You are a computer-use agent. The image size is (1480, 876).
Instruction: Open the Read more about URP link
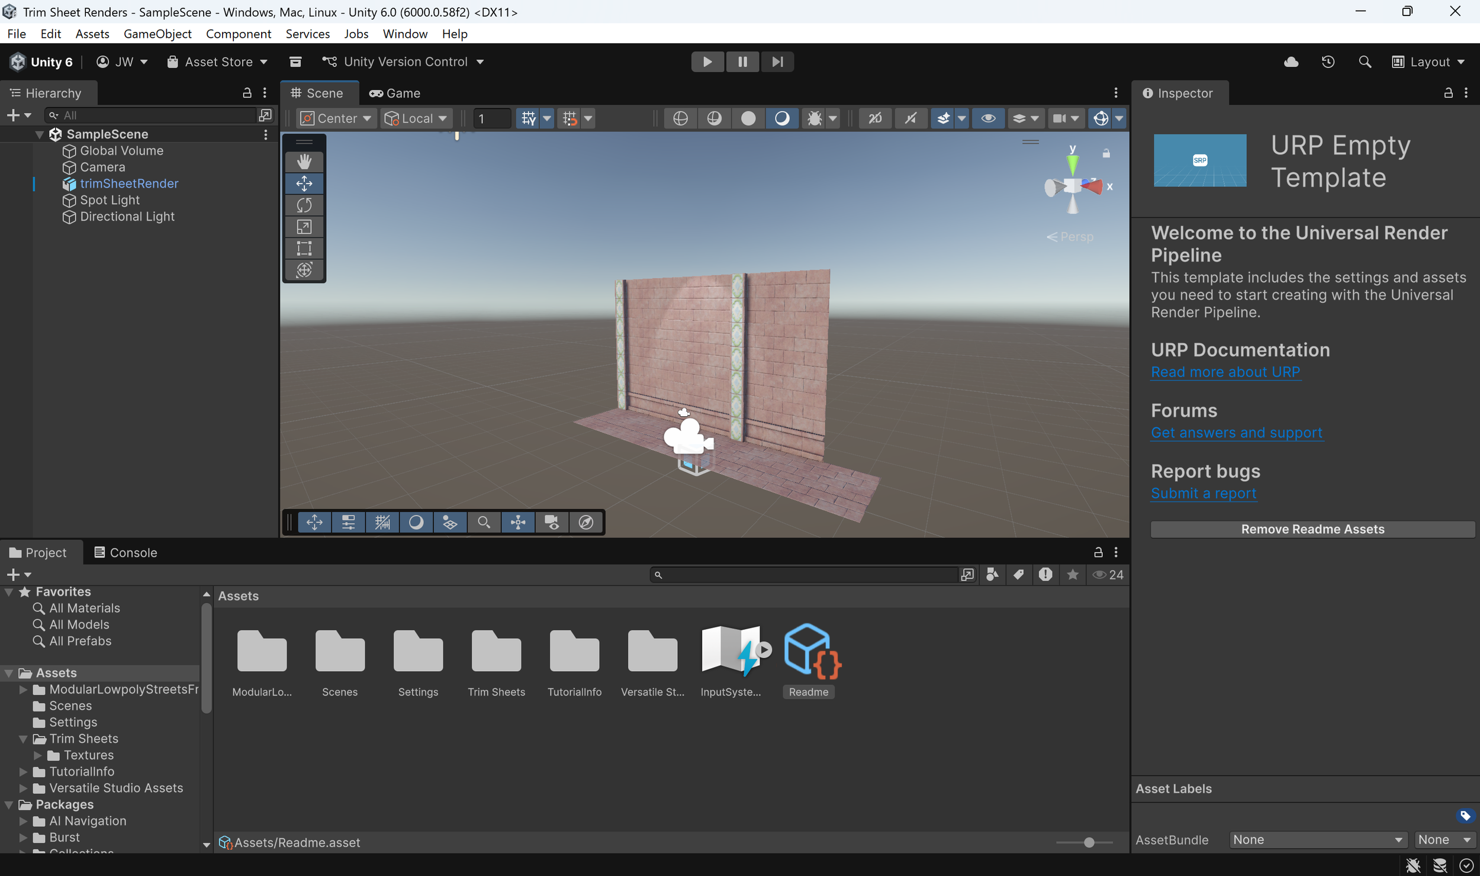(1225, 372)
